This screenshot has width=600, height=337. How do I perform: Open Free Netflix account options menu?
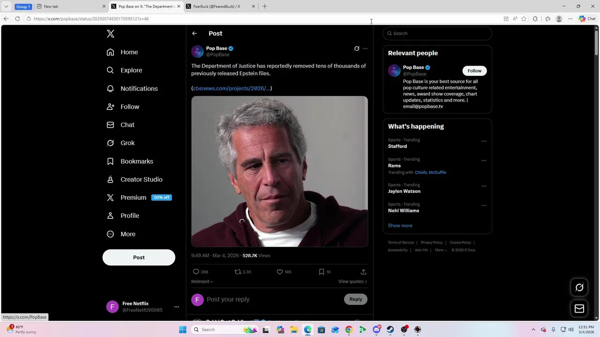(176, 307)
